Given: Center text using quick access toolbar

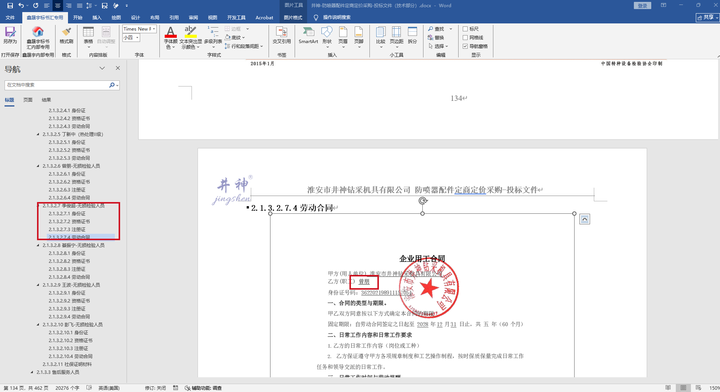Looking at the screenshot, I should point(58,6).
